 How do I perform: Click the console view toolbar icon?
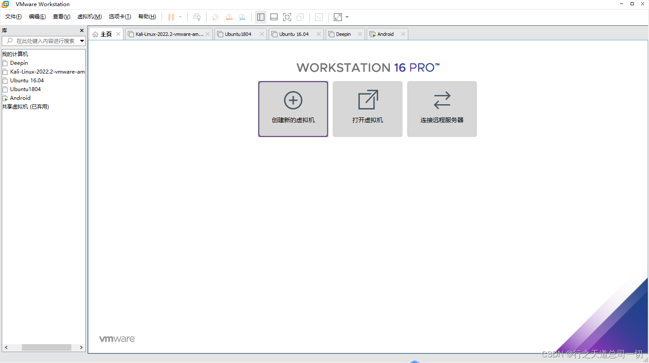point(319,17)
